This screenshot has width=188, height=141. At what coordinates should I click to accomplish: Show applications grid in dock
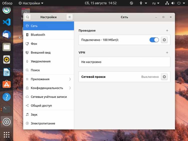[7, 135]
